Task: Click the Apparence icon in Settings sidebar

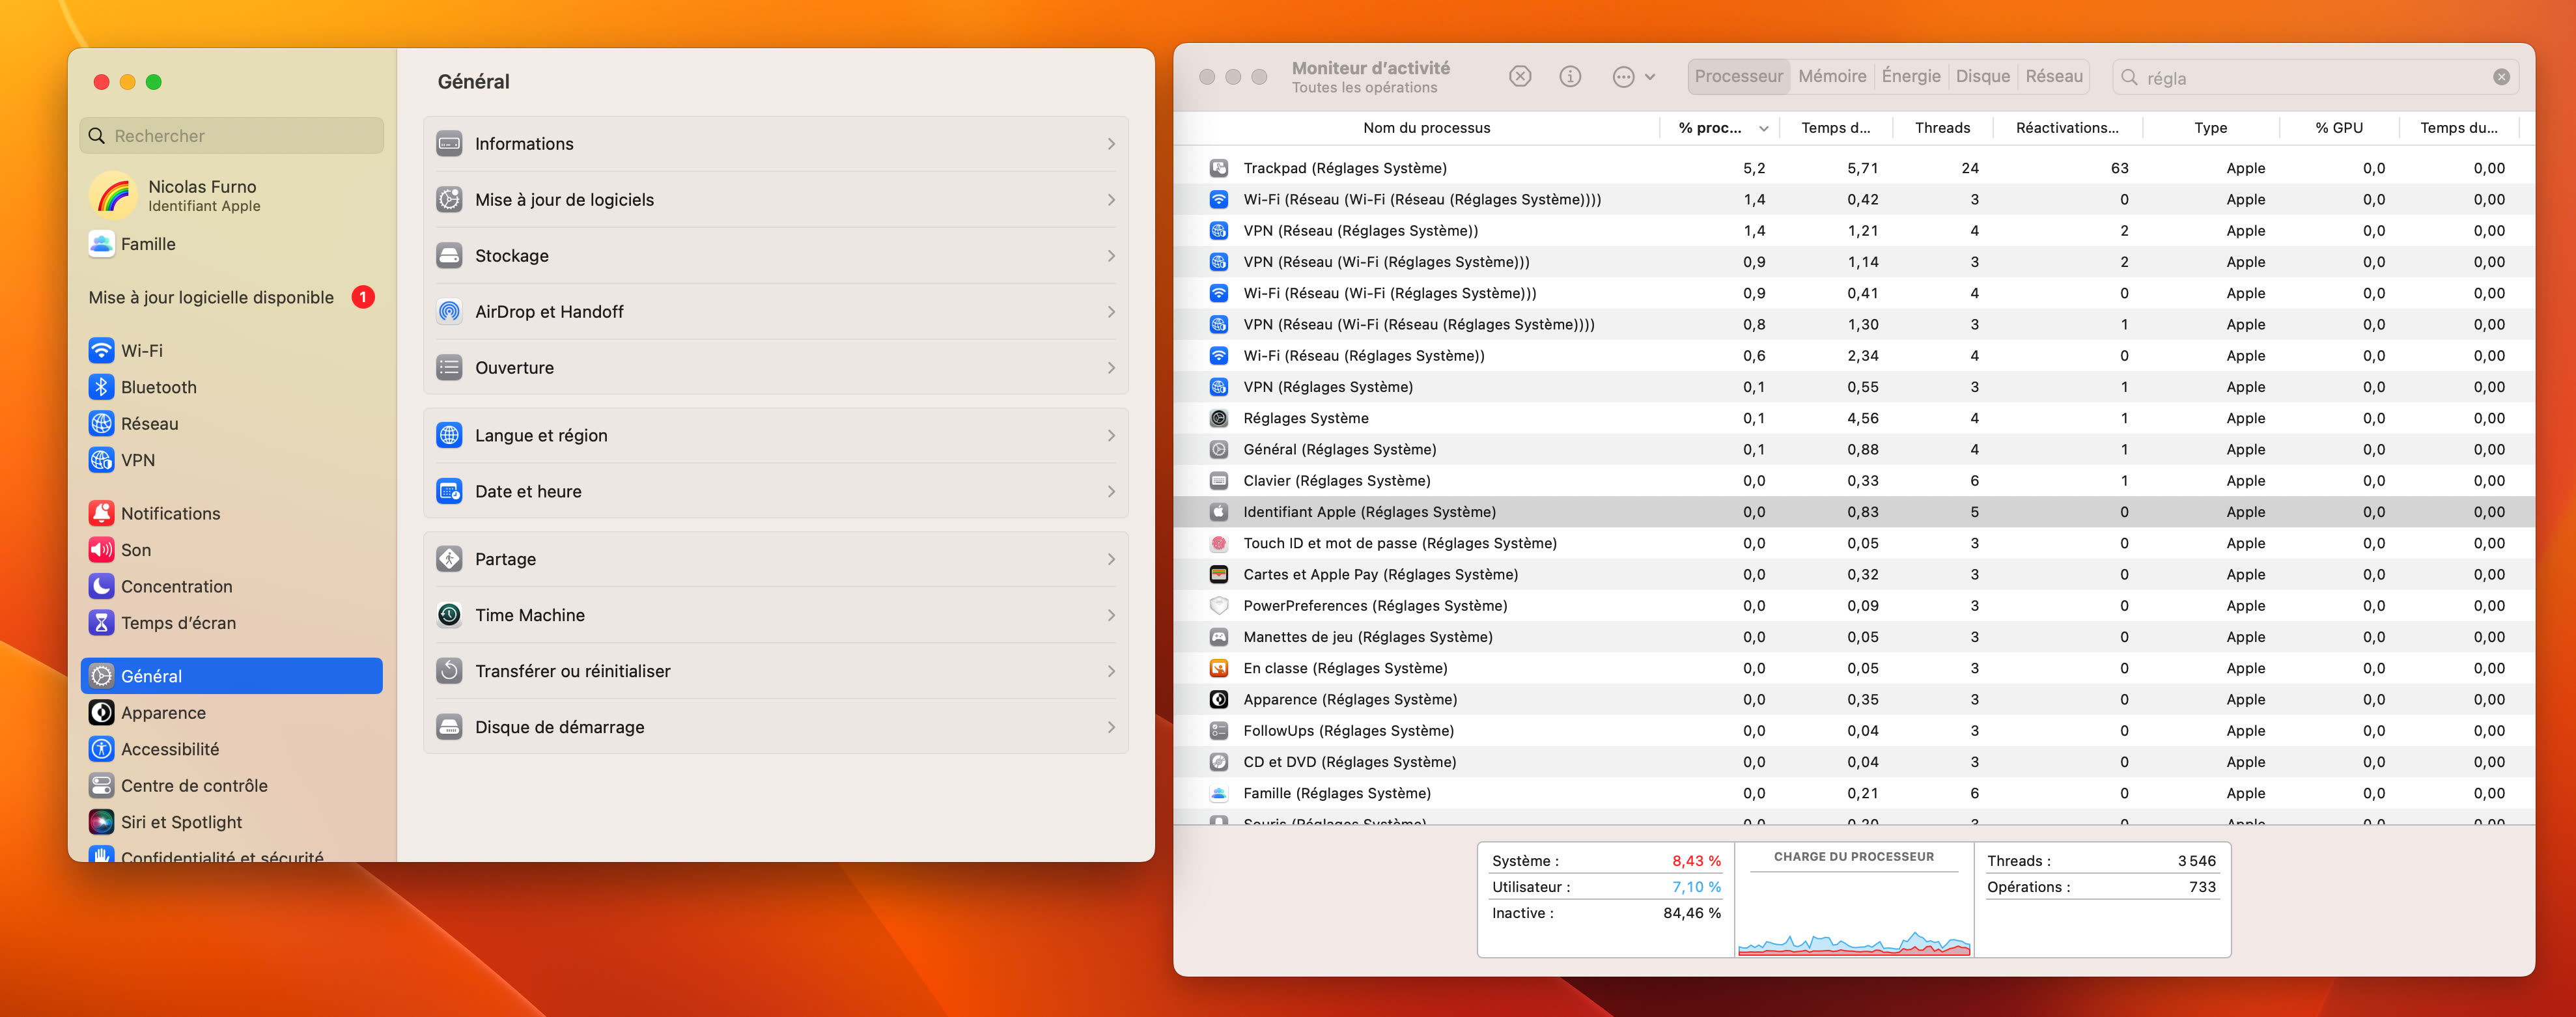Action: pos(101,712)
